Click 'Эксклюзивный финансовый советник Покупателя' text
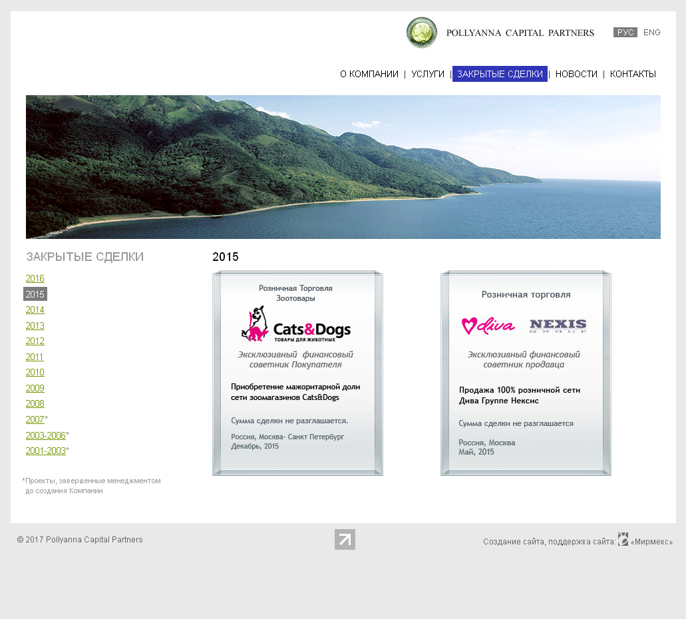The image size is (686, 619). [295, 359]
